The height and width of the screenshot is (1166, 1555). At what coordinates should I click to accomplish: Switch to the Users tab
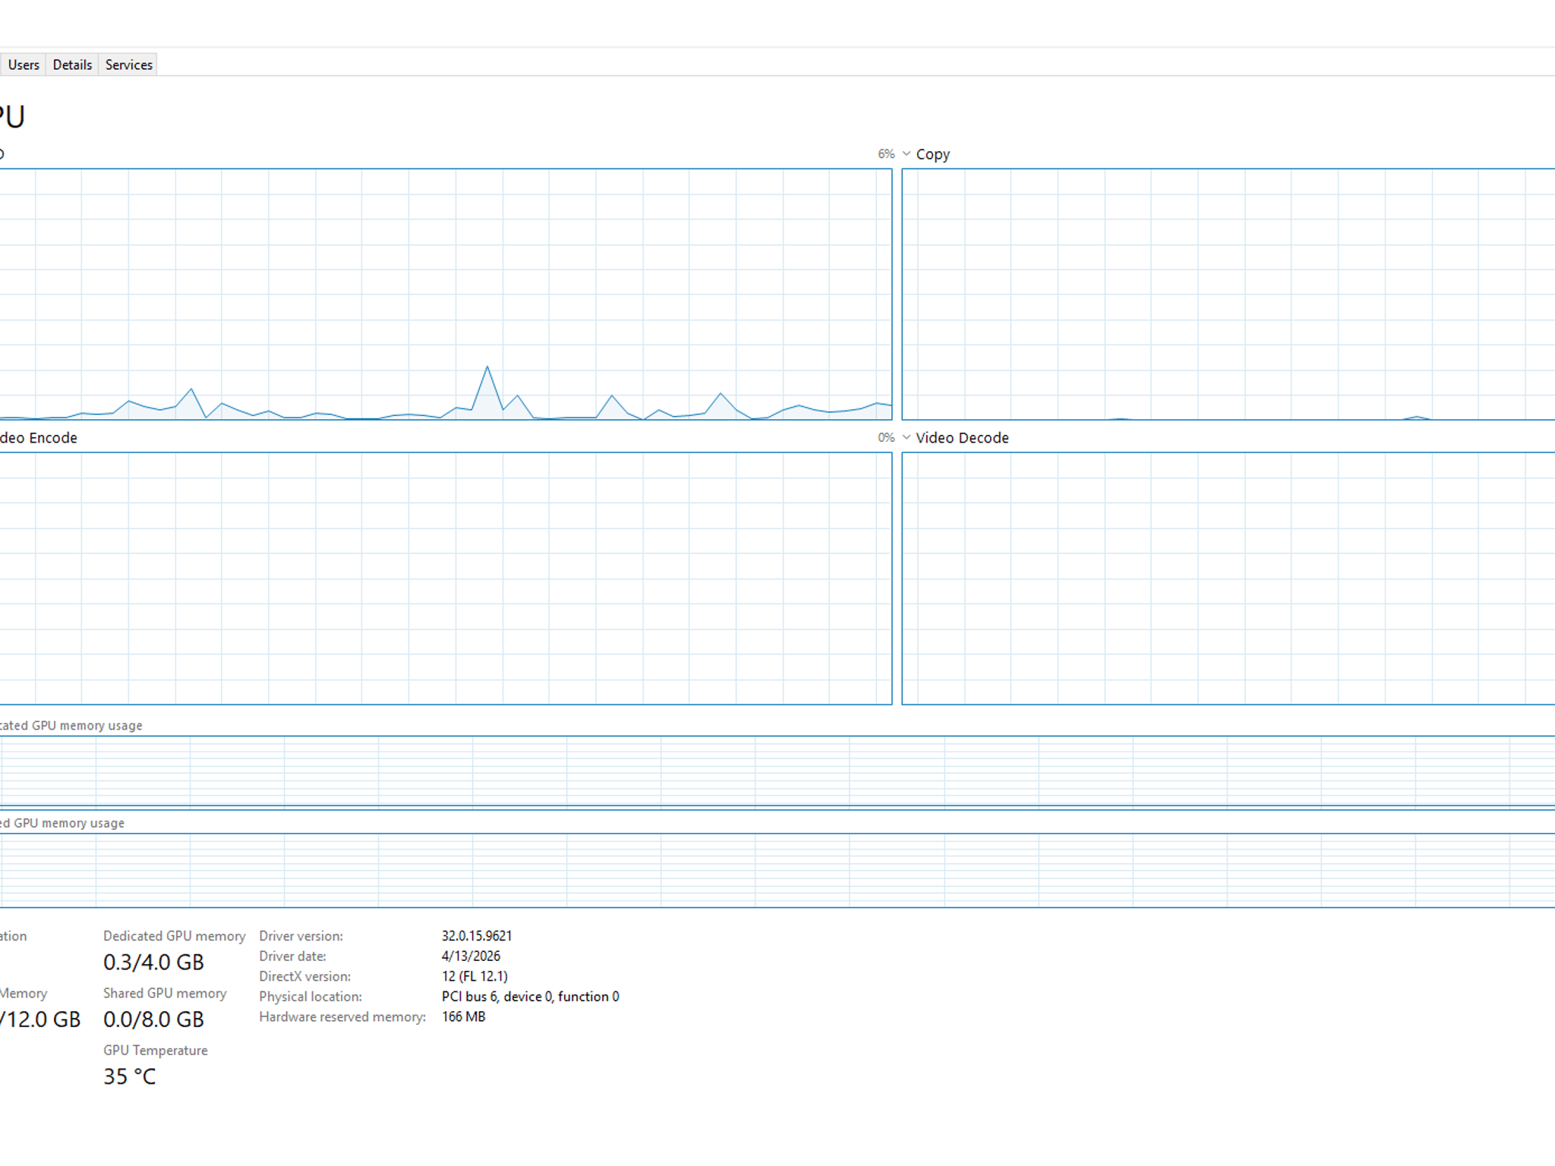[23, 65]
